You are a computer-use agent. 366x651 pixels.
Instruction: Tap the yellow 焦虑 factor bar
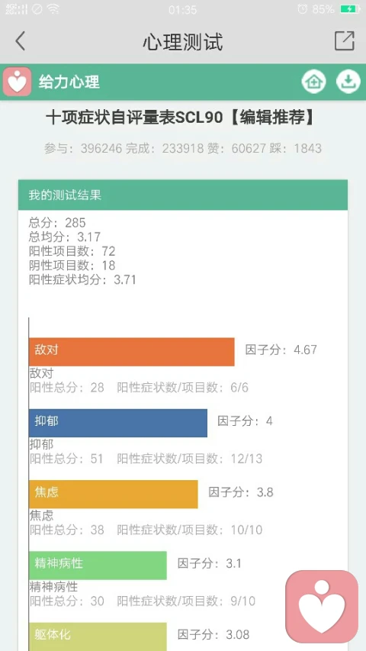click(x=114, y=494)
